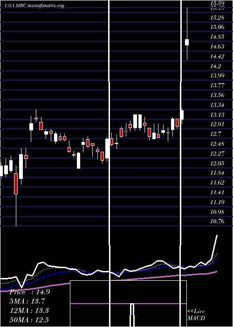Click the 13.13 price axis label
Image resolution: width=233 pixels, height=327 pixels.
[x=217, y=114]
